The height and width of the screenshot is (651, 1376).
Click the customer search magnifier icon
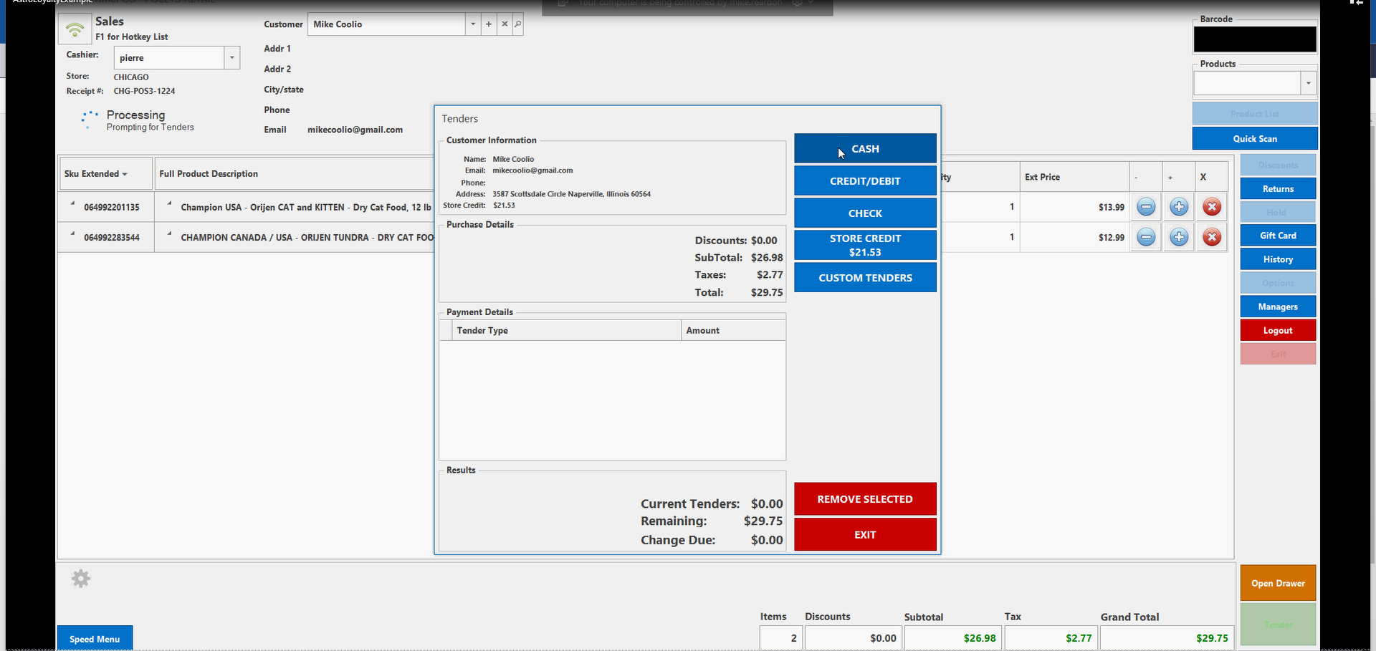[x=517, y=24]
